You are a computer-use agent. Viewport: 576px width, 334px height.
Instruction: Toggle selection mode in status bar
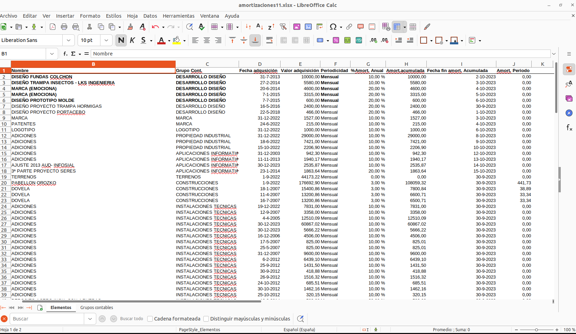click(365, 329)
